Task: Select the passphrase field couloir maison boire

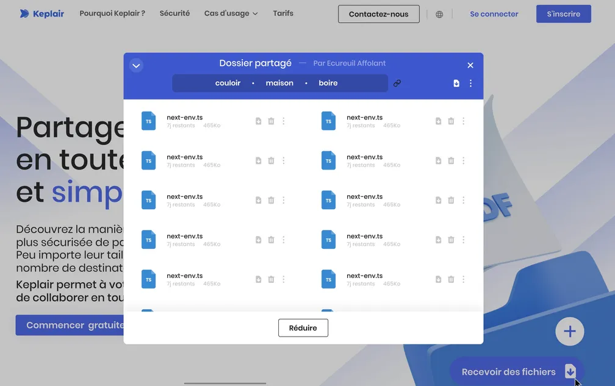Action: tap(279, 84)
